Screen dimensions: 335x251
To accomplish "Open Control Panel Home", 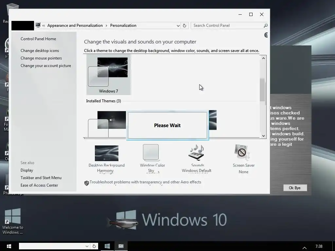I will 38,39.
